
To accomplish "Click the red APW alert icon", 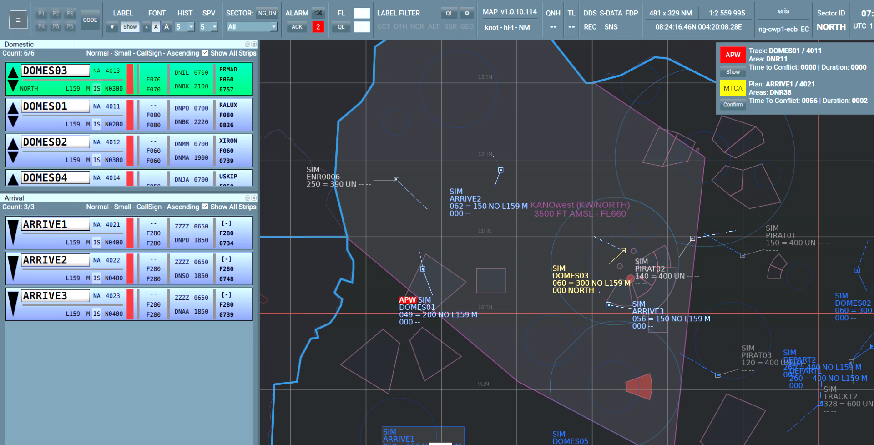I will 733,55.
